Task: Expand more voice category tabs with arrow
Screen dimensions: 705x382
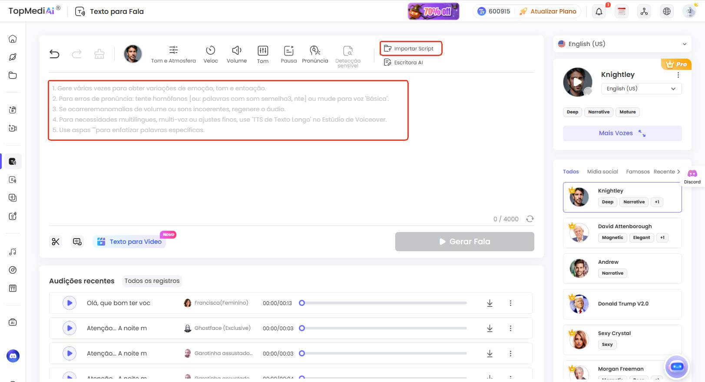Action: pyautogui.click(x=679, y=172)
